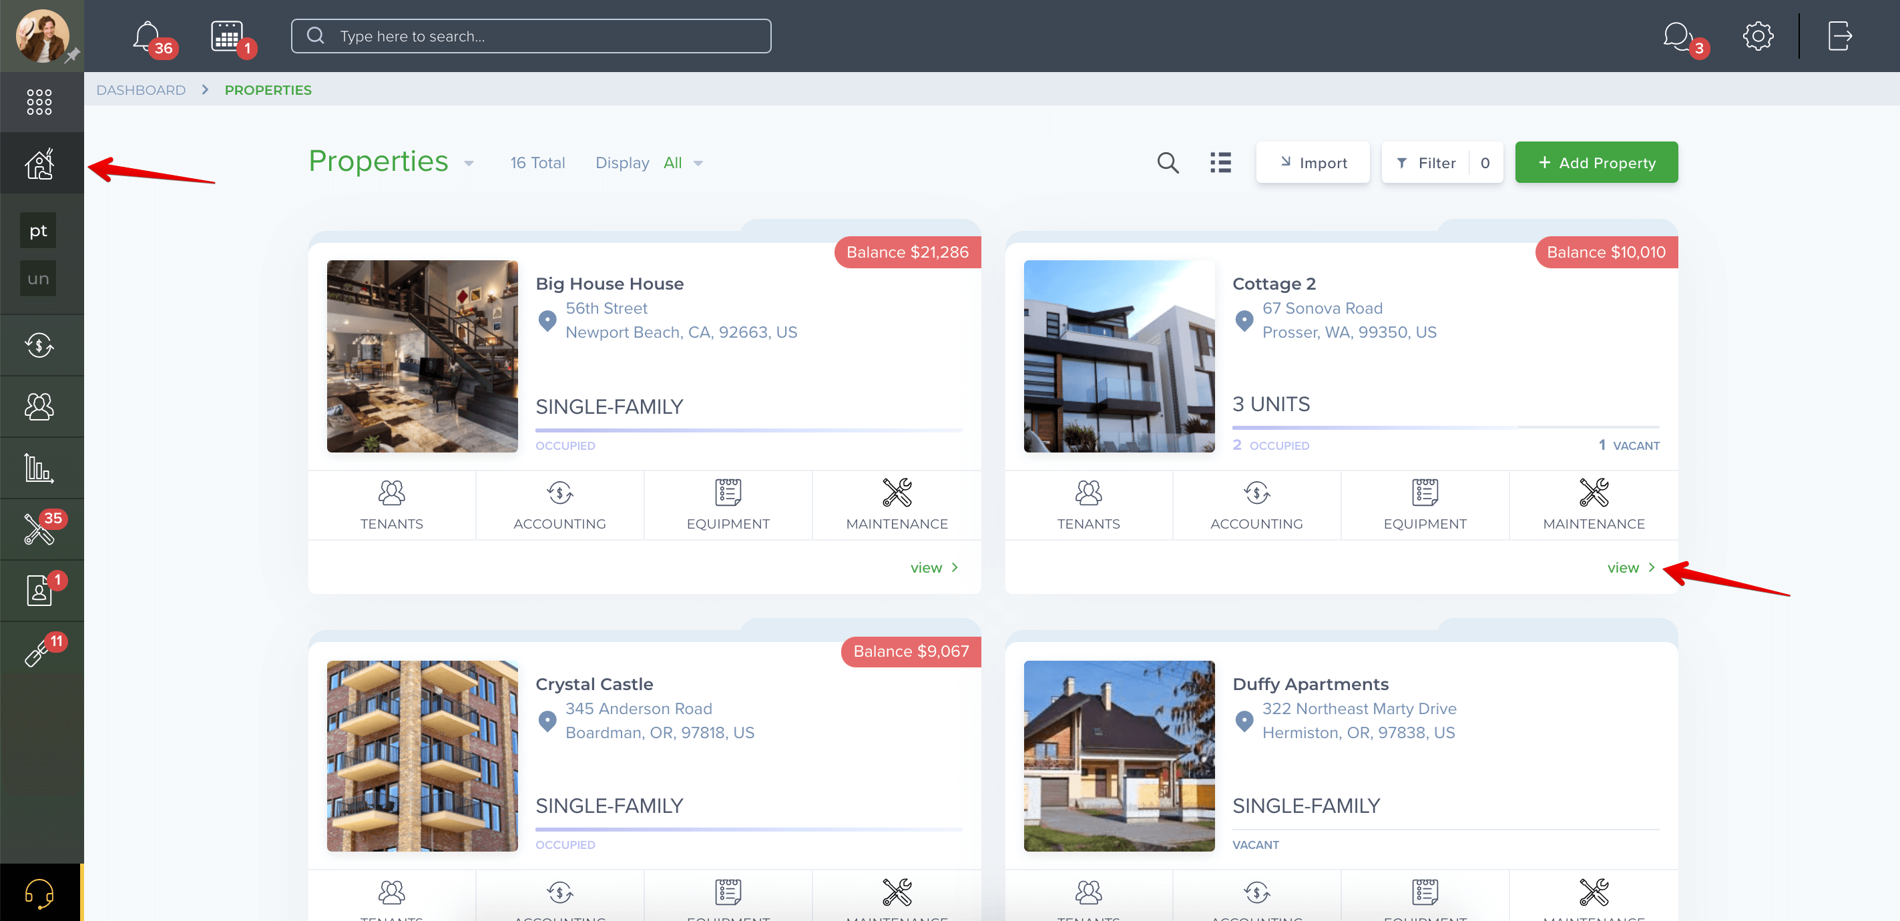The height and width of the screenshot is (921, 1900).
Task: Click the Import button
Action: 1313,162
